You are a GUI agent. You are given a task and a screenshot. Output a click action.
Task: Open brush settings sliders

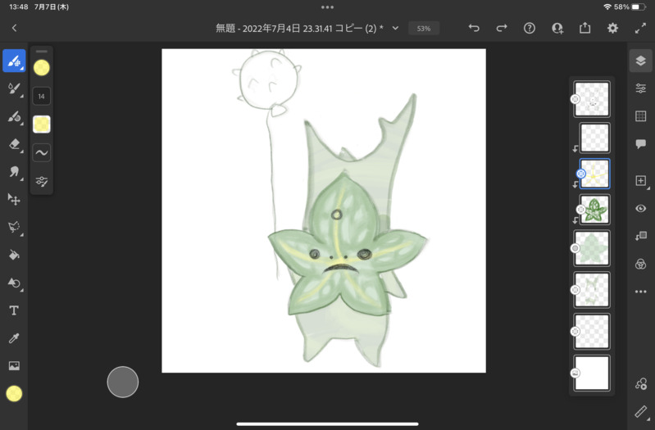point(41,181)
